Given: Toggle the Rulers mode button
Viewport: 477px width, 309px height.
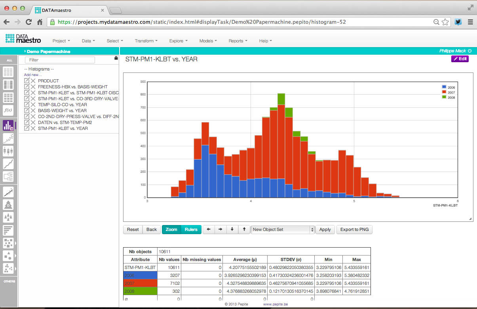Looking at the screenshot, I should pyautogui.click(x=191, y=230).
